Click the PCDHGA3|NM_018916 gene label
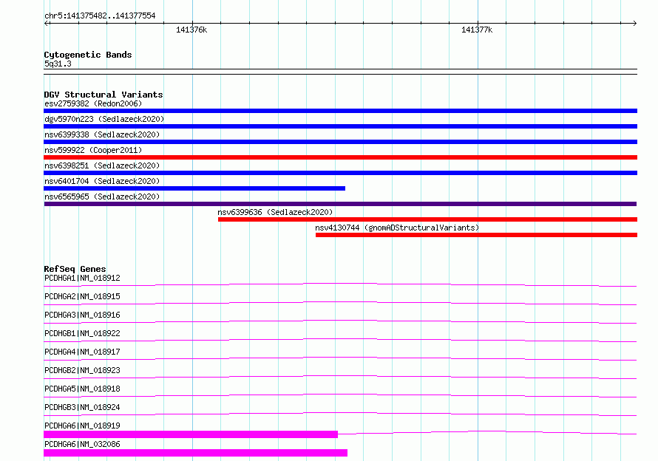Image resolution: width=658 pixels, height=461 pixels. [82, 315]
